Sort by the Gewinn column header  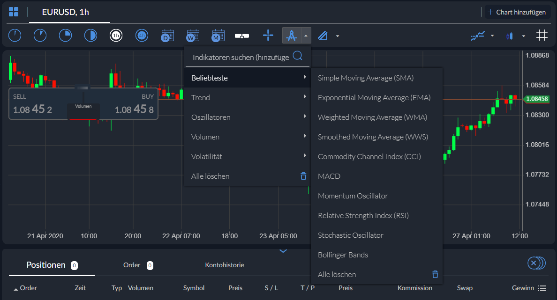[523, 288]
